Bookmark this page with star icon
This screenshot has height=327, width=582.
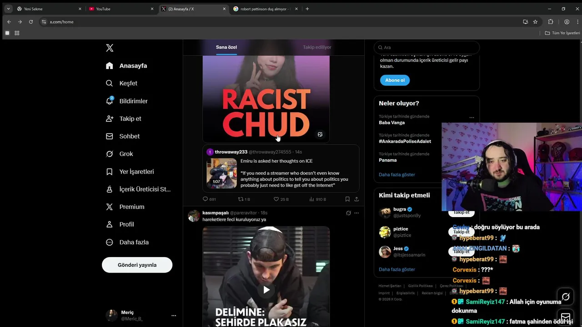point(535,22)
